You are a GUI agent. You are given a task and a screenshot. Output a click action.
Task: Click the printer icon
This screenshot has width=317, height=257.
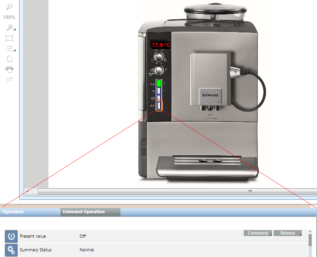(9, 69)
